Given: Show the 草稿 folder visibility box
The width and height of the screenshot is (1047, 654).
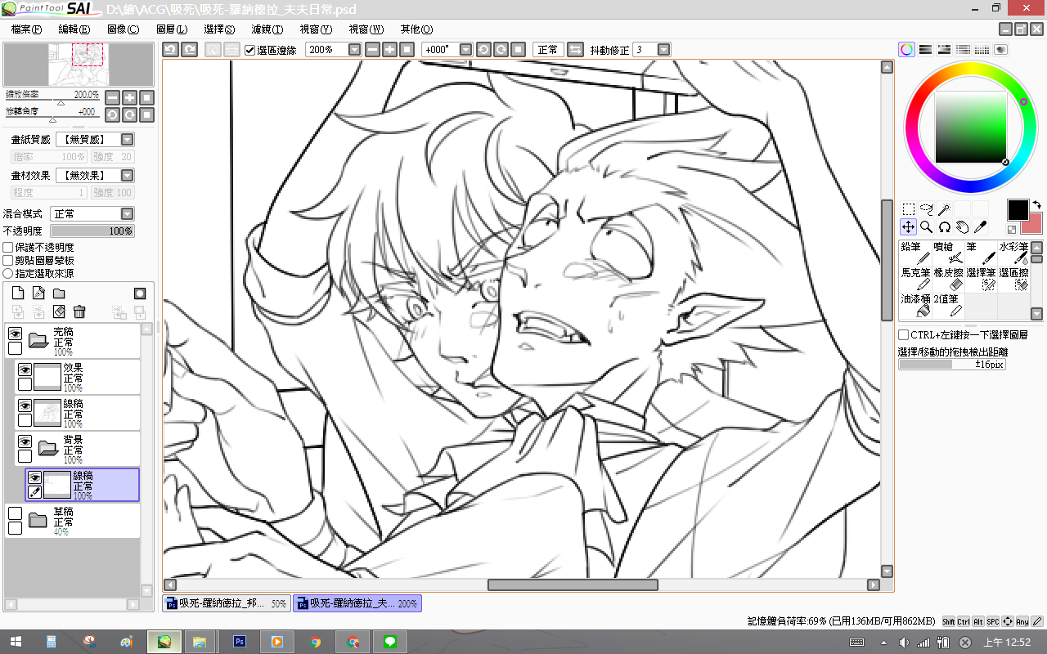Looking at the screenshot, I should (x=15, y=513).
